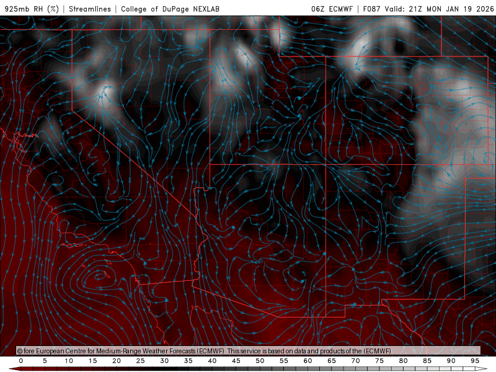Click the "30" colorbar tick label
This screenshot has height=372, width=496.
(x=164, y=361)
